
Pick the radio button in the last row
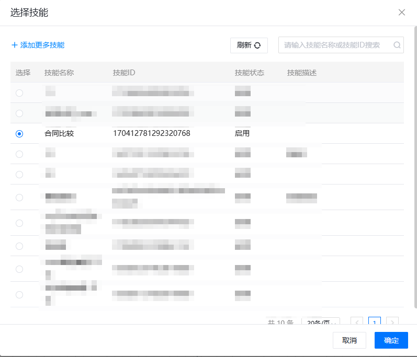pos(19,295)
